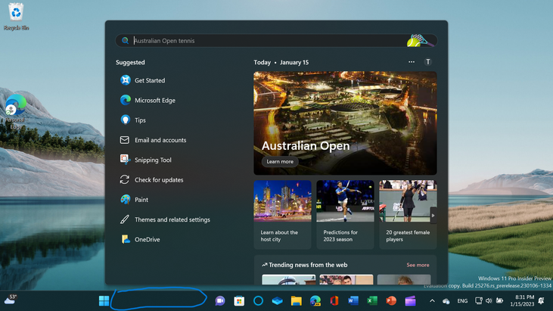Open the weather widget showing 53°

click(x=11, y=300)
